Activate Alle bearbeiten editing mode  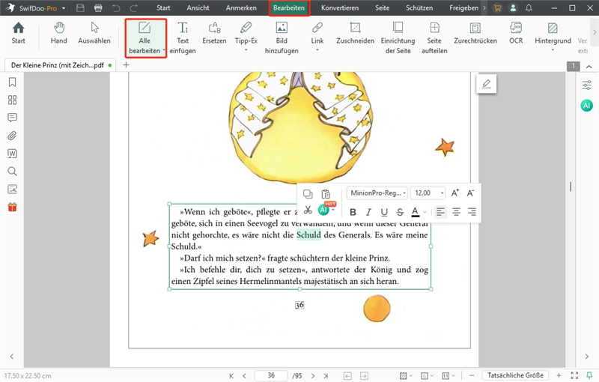pyautogui.click(x=145, y=37)
